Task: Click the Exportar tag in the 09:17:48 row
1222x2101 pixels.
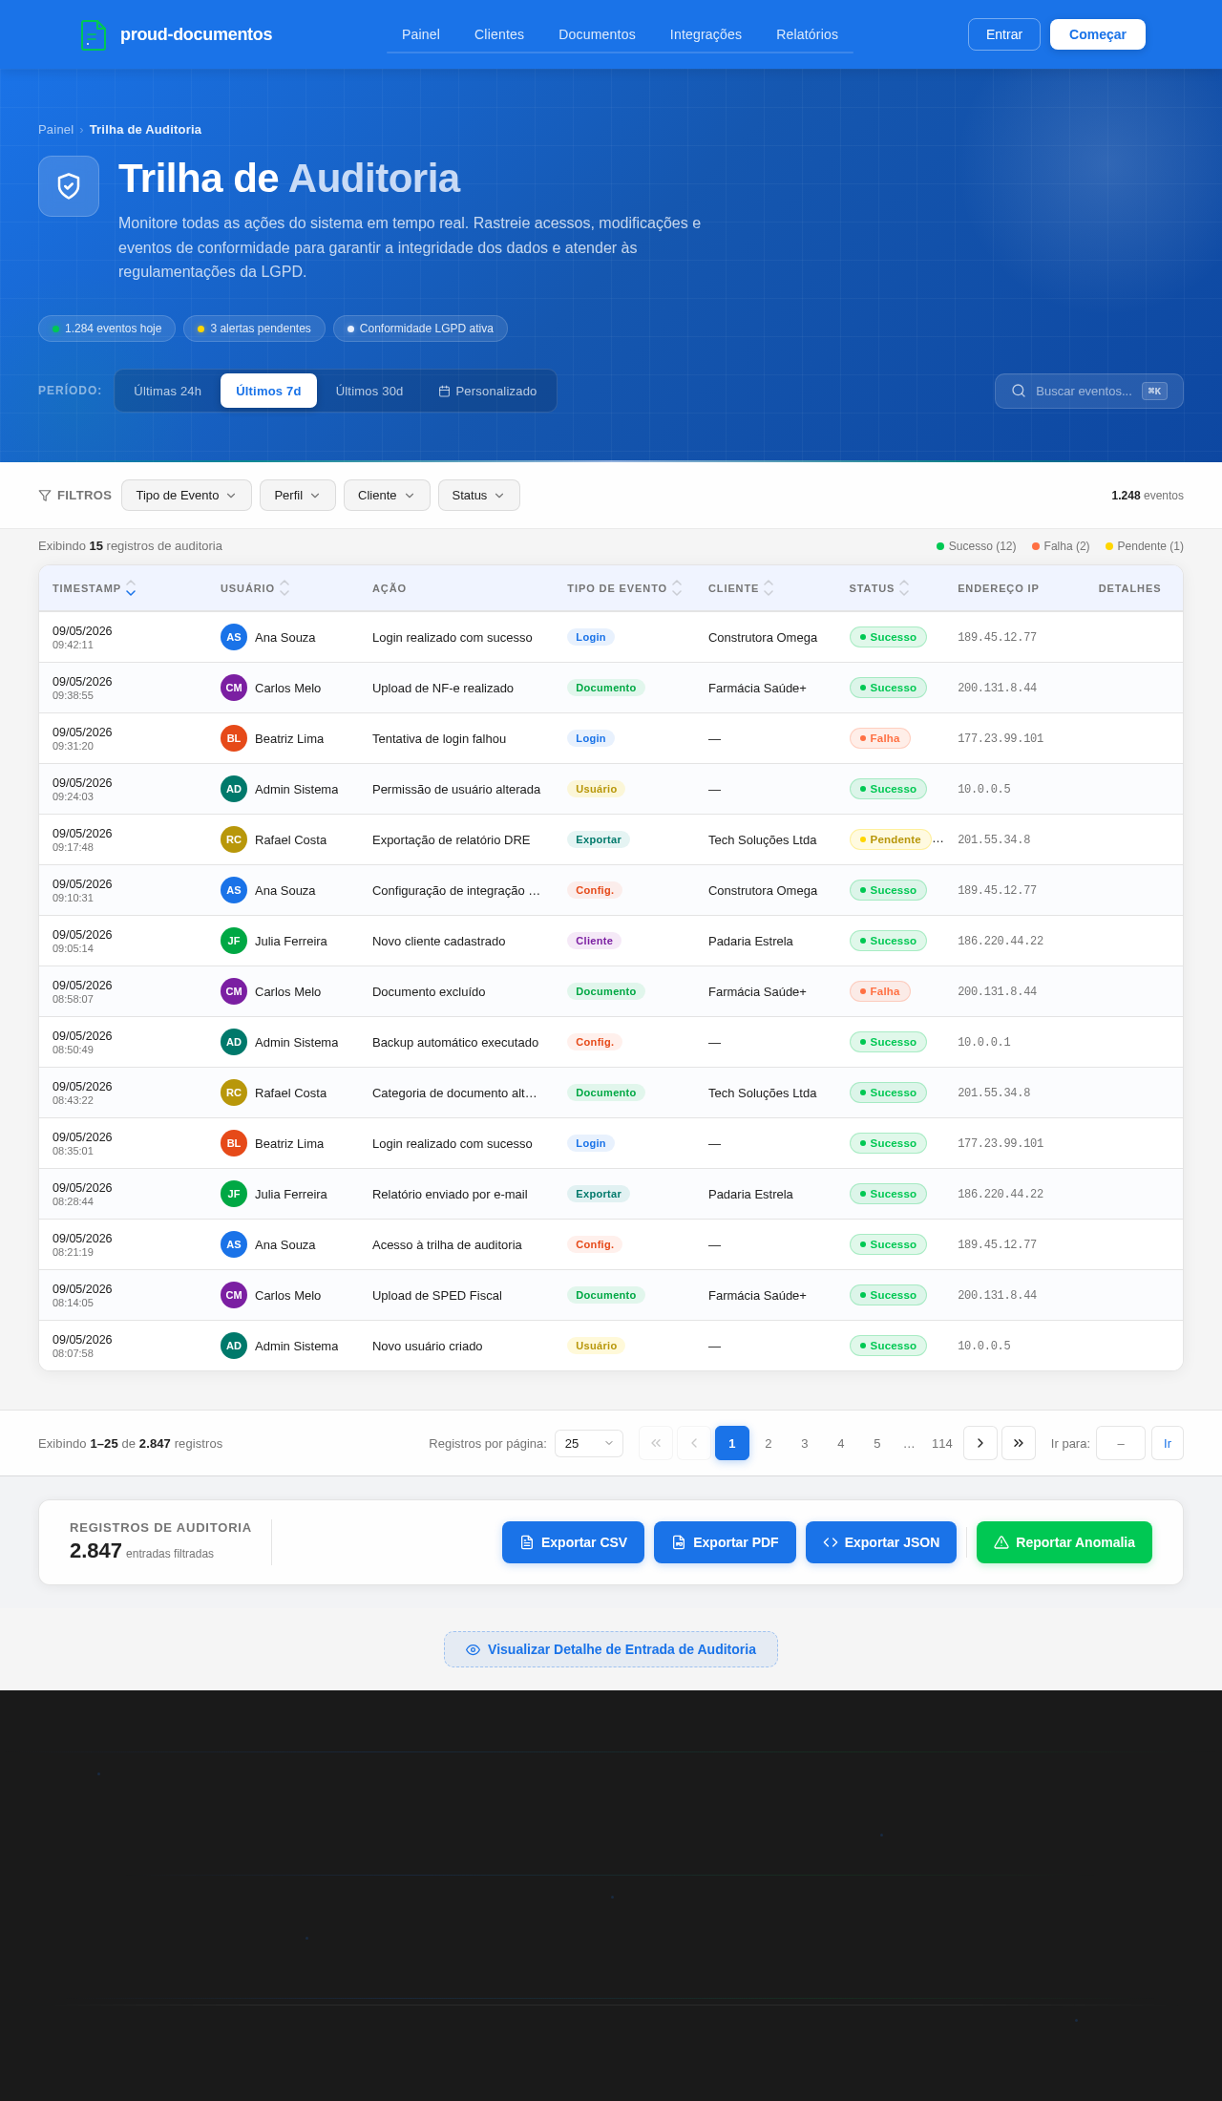Action: click(599, 839)
